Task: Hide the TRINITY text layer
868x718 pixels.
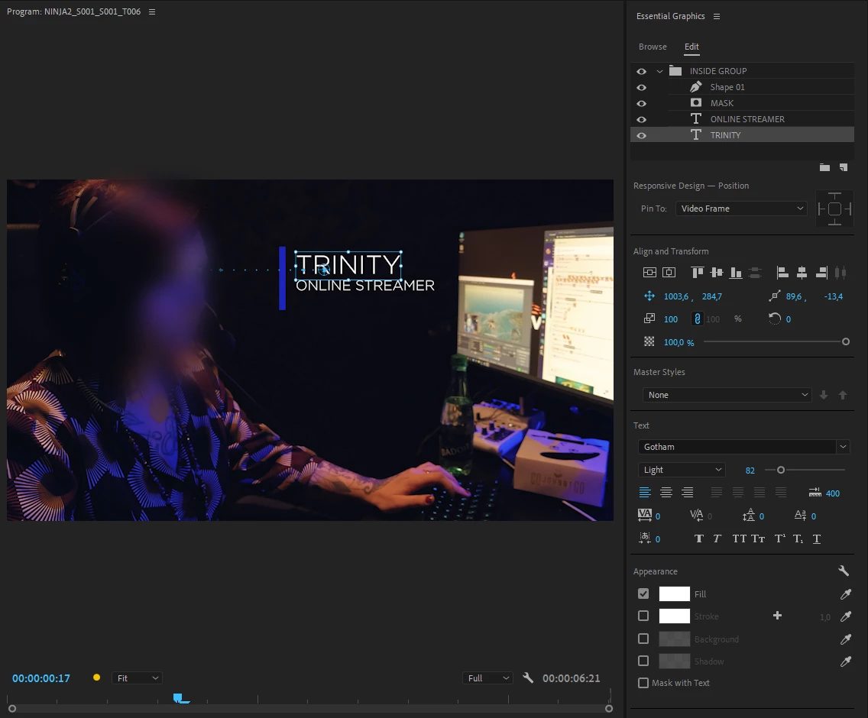Action: [x=642, y=136]
